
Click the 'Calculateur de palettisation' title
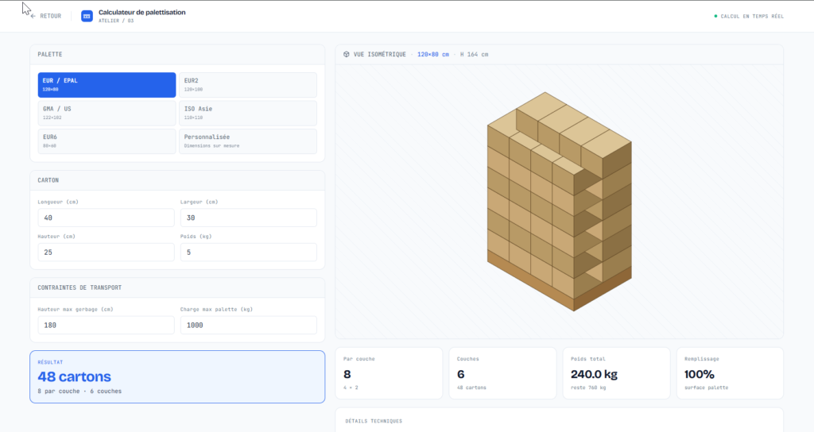coord(141,13)
